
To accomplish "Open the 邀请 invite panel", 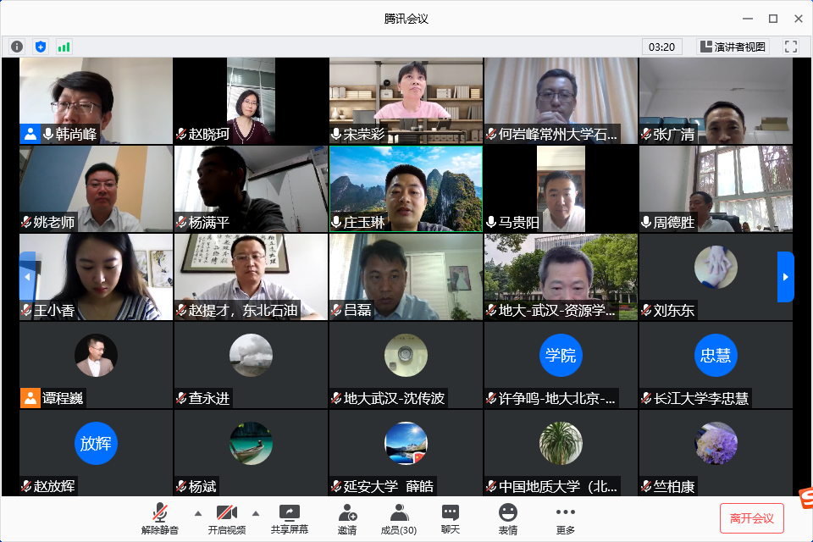I will (347, 518).
